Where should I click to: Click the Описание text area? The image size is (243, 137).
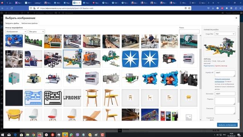click(225, 110)
